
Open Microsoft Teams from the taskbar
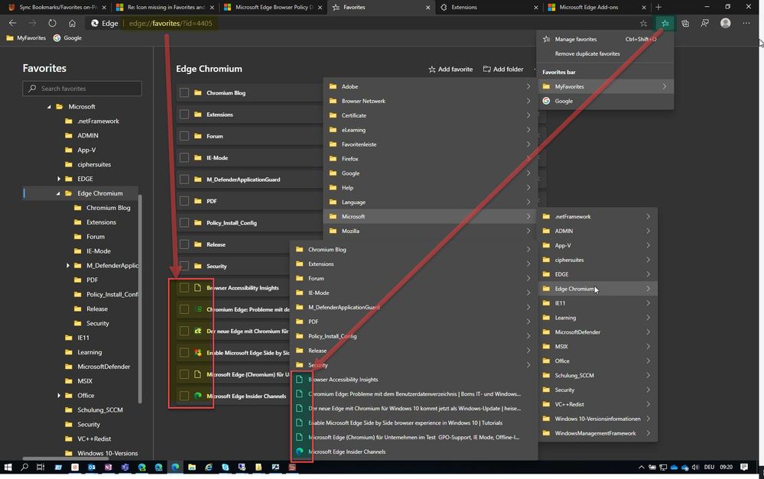(125, 468)
